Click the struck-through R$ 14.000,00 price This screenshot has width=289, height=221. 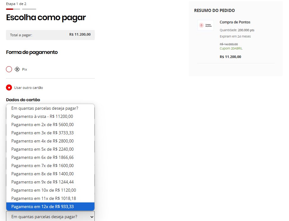click(x=229, y=44)
